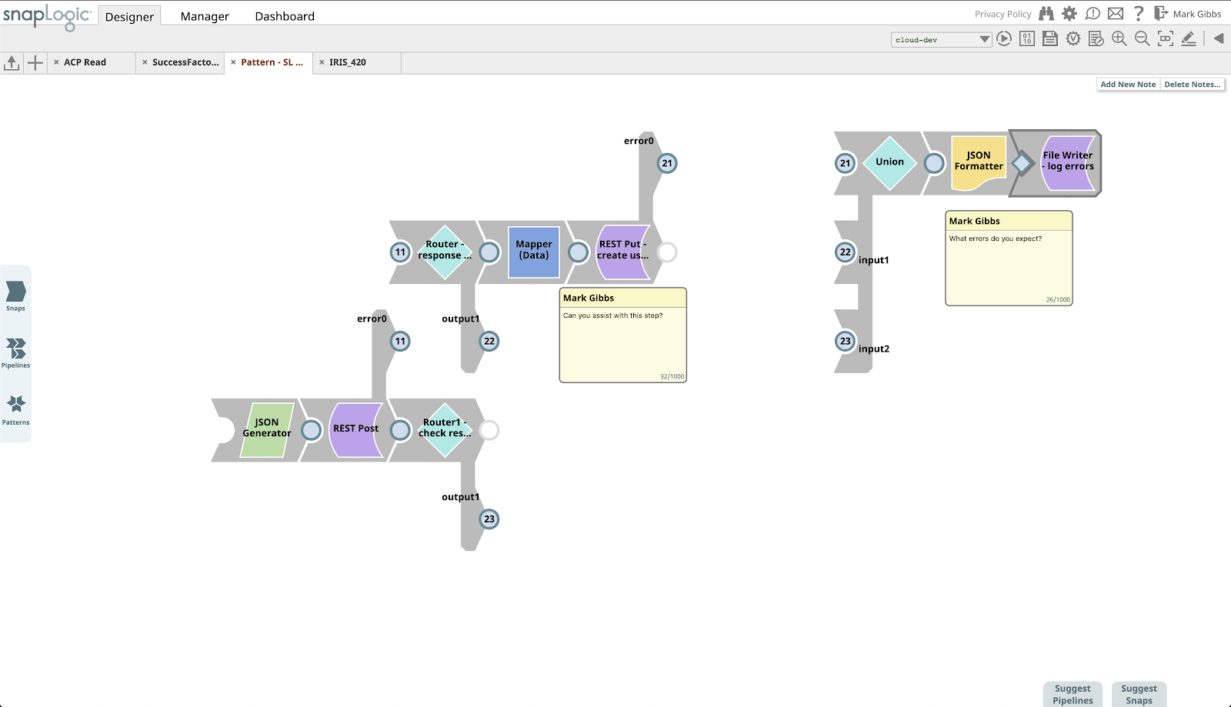Click the import pipeline upload icon
Image resolution: width=1231 pixels, height=707 pixels.
click(12, 63)
